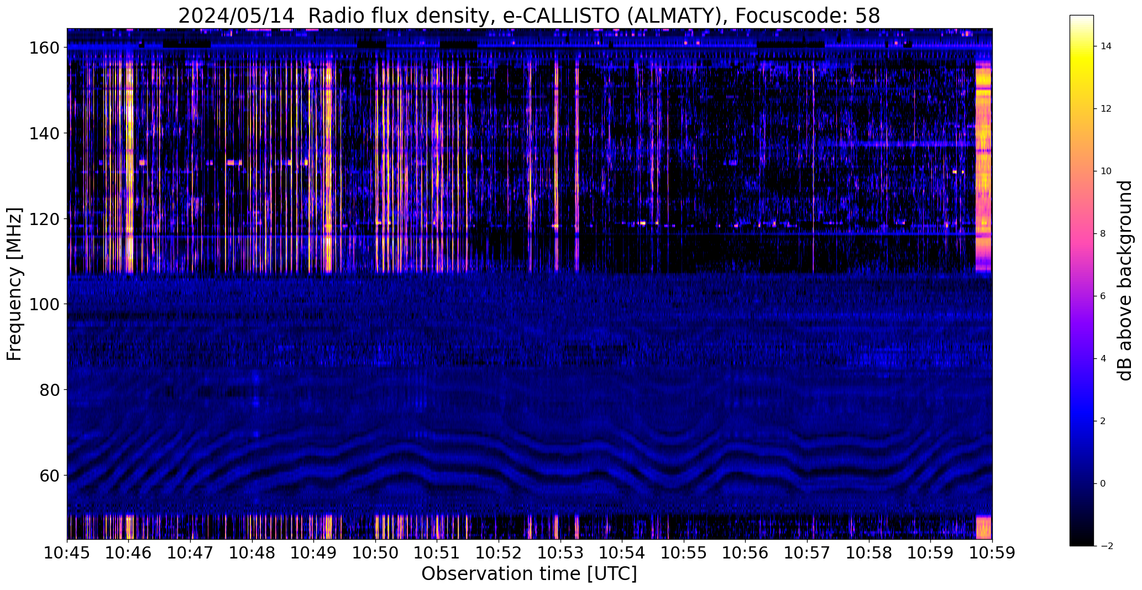Click the 10:48 time tick label
The height and width of the screenshot is (590, 1142).
252,553
